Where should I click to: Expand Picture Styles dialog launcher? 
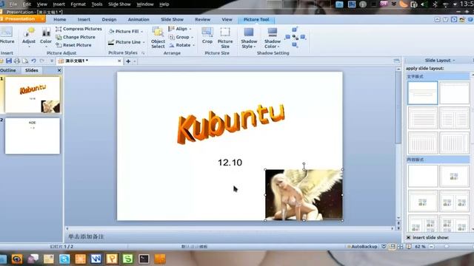[143, 53]
